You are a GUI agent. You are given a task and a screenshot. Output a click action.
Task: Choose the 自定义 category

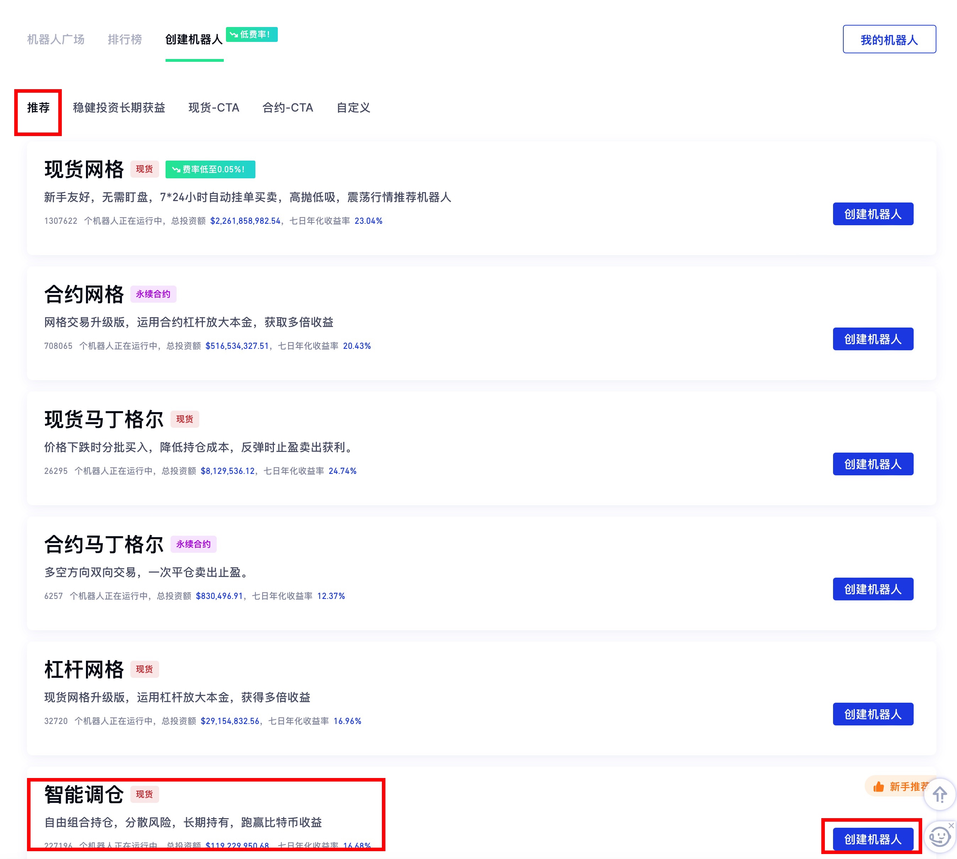(x=353, y=108)
